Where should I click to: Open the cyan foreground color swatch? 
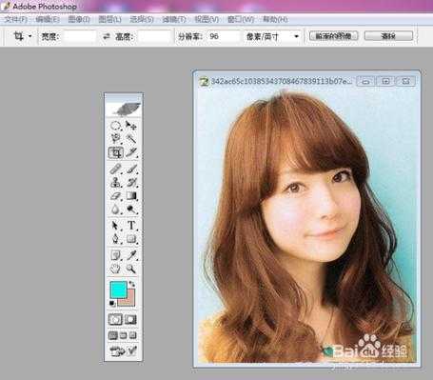click(118, 290)
